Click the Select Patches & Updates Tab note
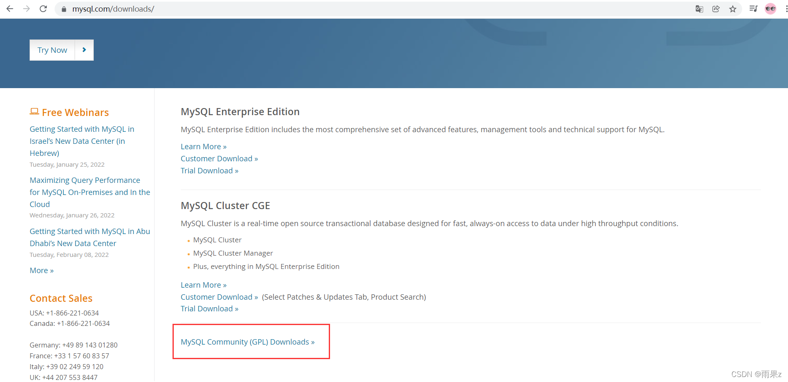Screen dimensions: 788x382 [x=344, y=297]
